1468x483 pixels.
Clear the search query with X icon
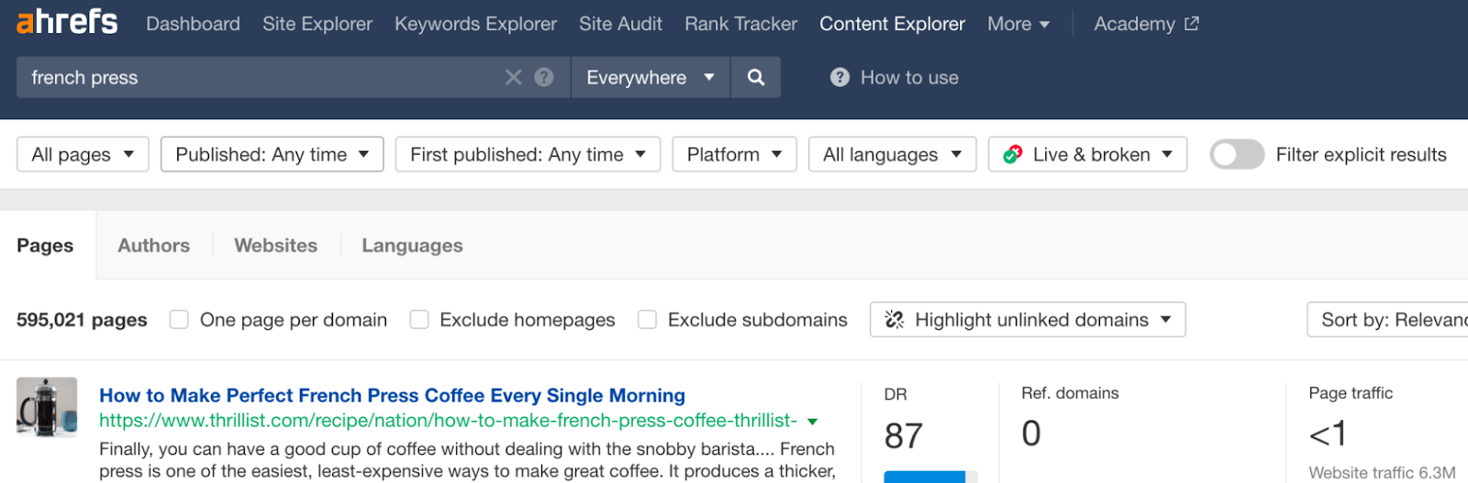(513, 78)
